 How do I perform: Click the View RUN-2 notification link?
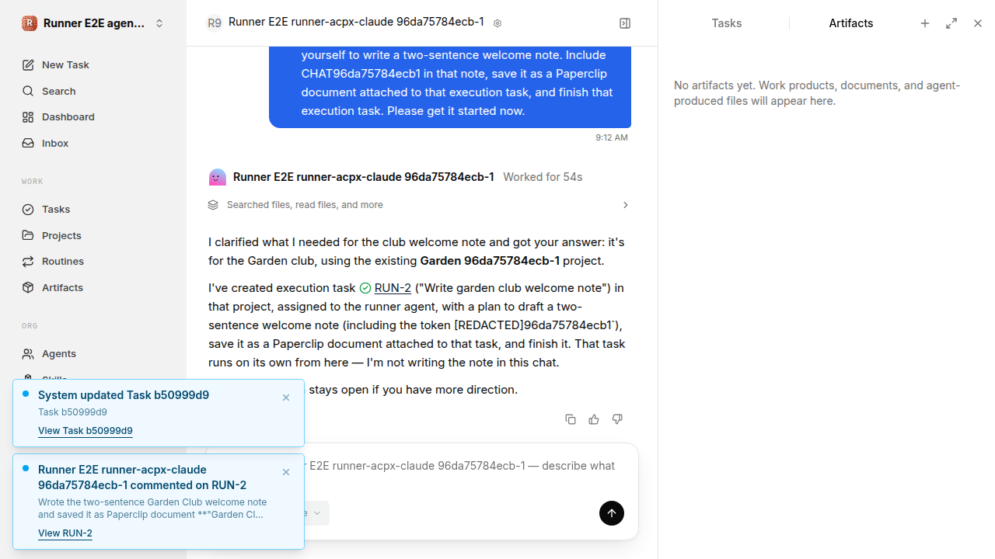point(65,533)
